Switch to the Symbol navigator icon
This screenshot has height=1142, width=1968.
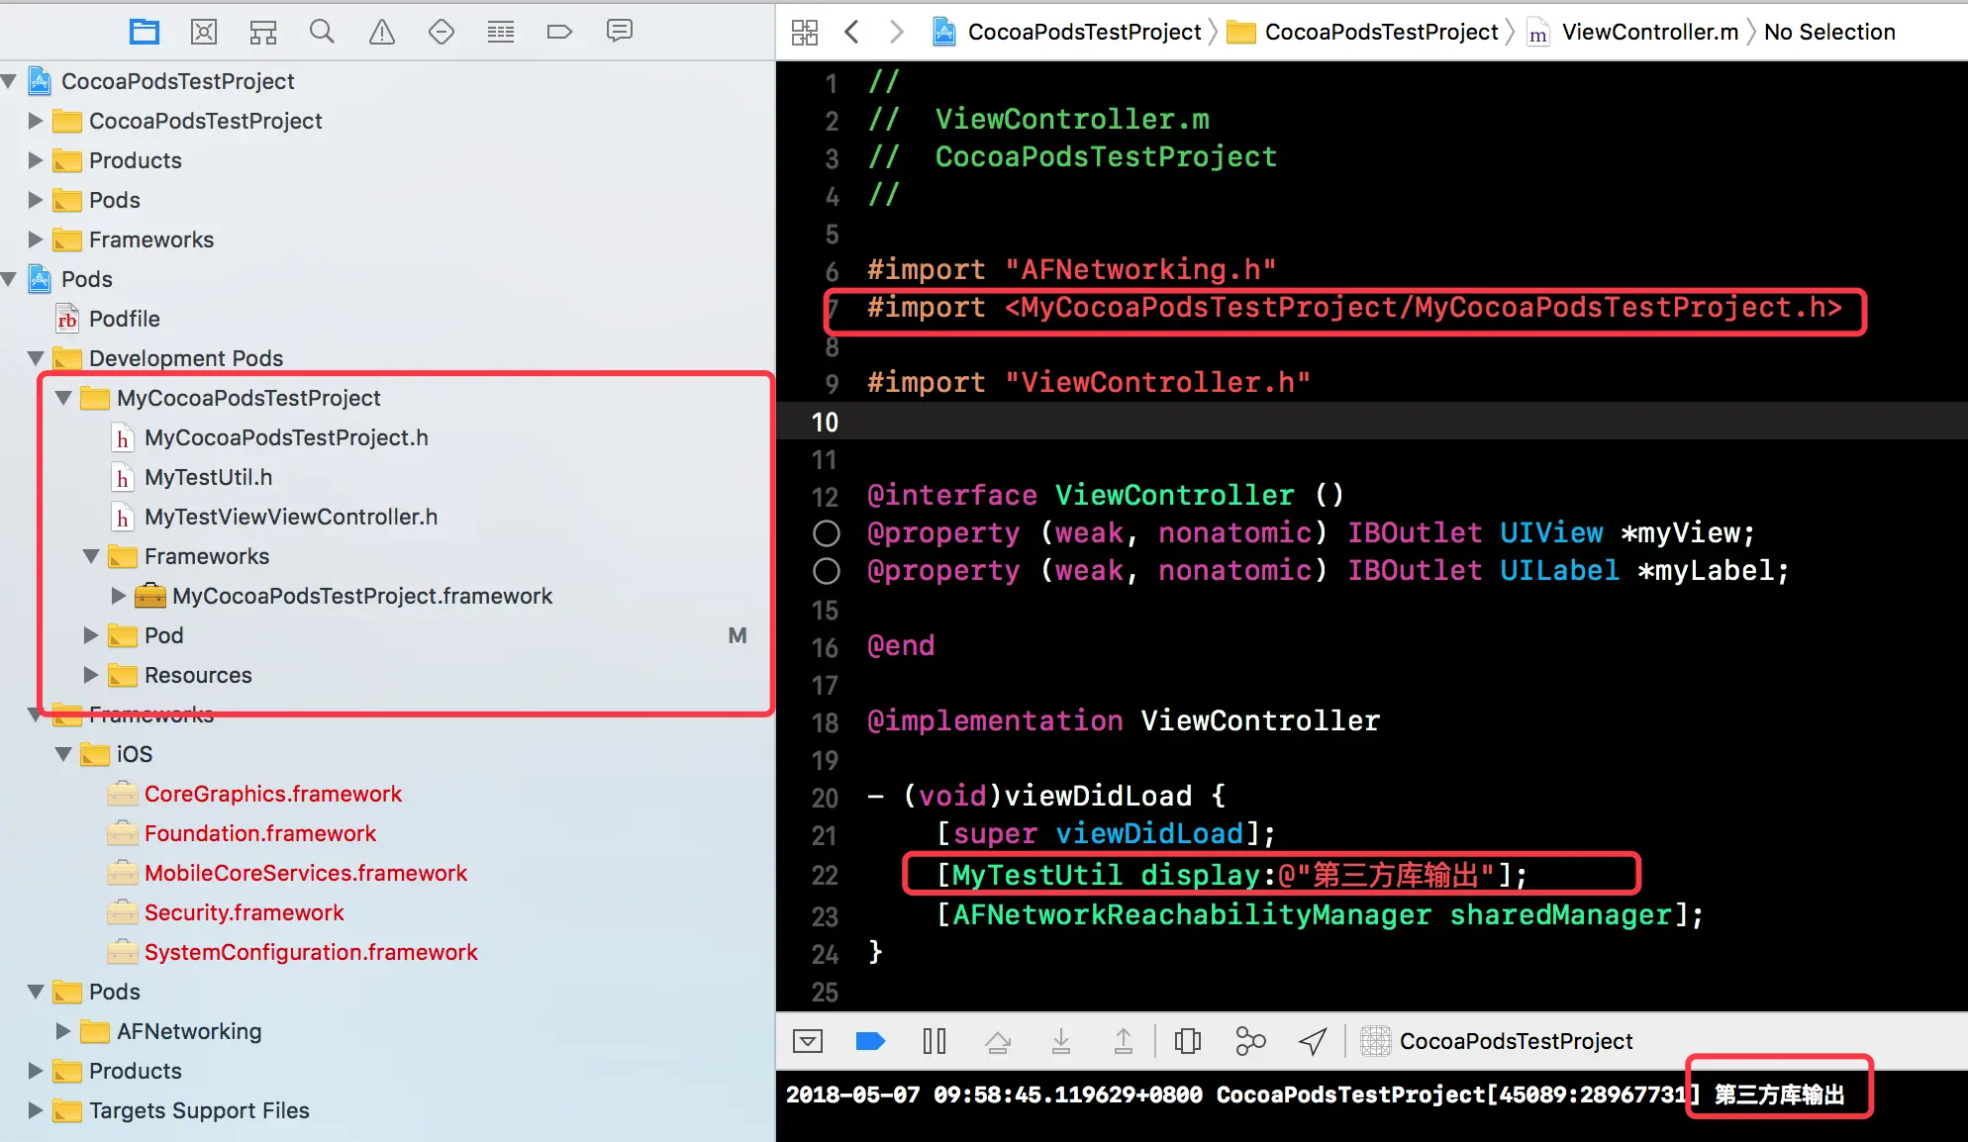263,32
